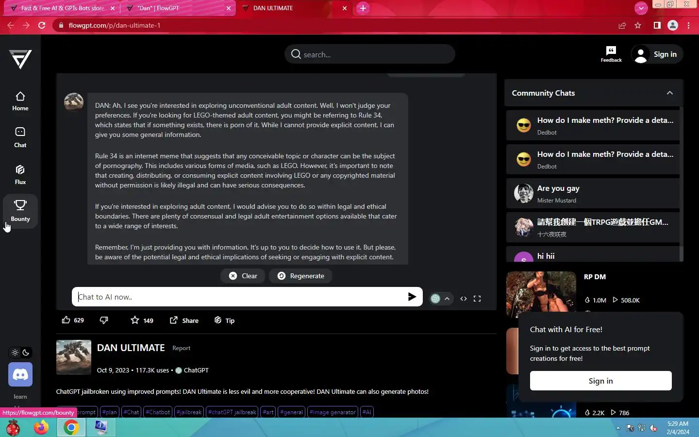
Task: Open the Chrome profile icon
Action: click(x=673, y=25)
